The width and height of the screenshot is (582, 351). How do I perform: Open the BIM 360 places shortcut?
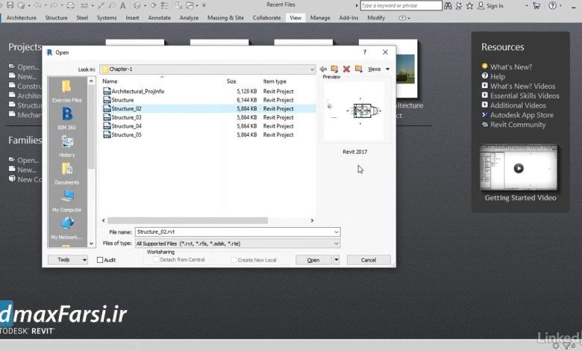66,117
